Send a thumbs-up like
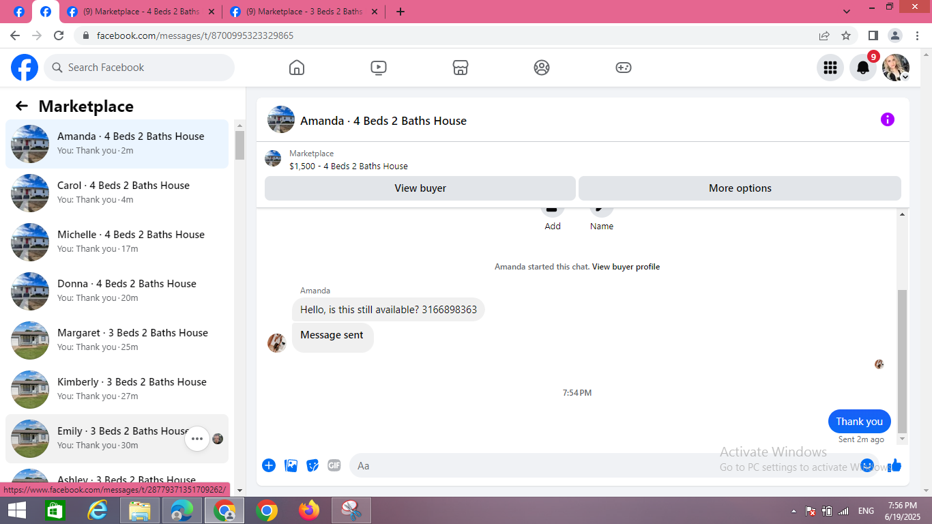This screenshot has width=932, height=524. tap(895, 465)
